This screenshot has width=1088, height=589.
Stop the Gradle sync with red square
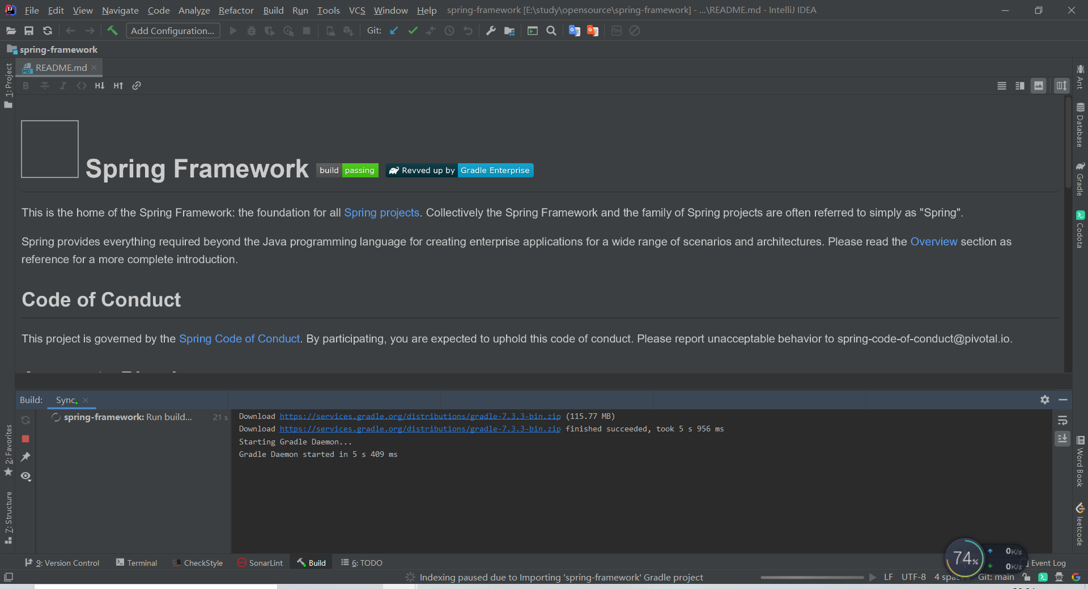point(25,439)
